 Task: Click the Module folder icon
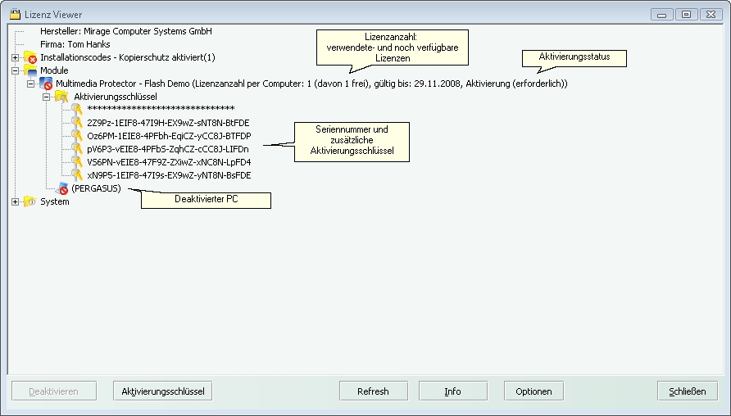coord(30,70)
